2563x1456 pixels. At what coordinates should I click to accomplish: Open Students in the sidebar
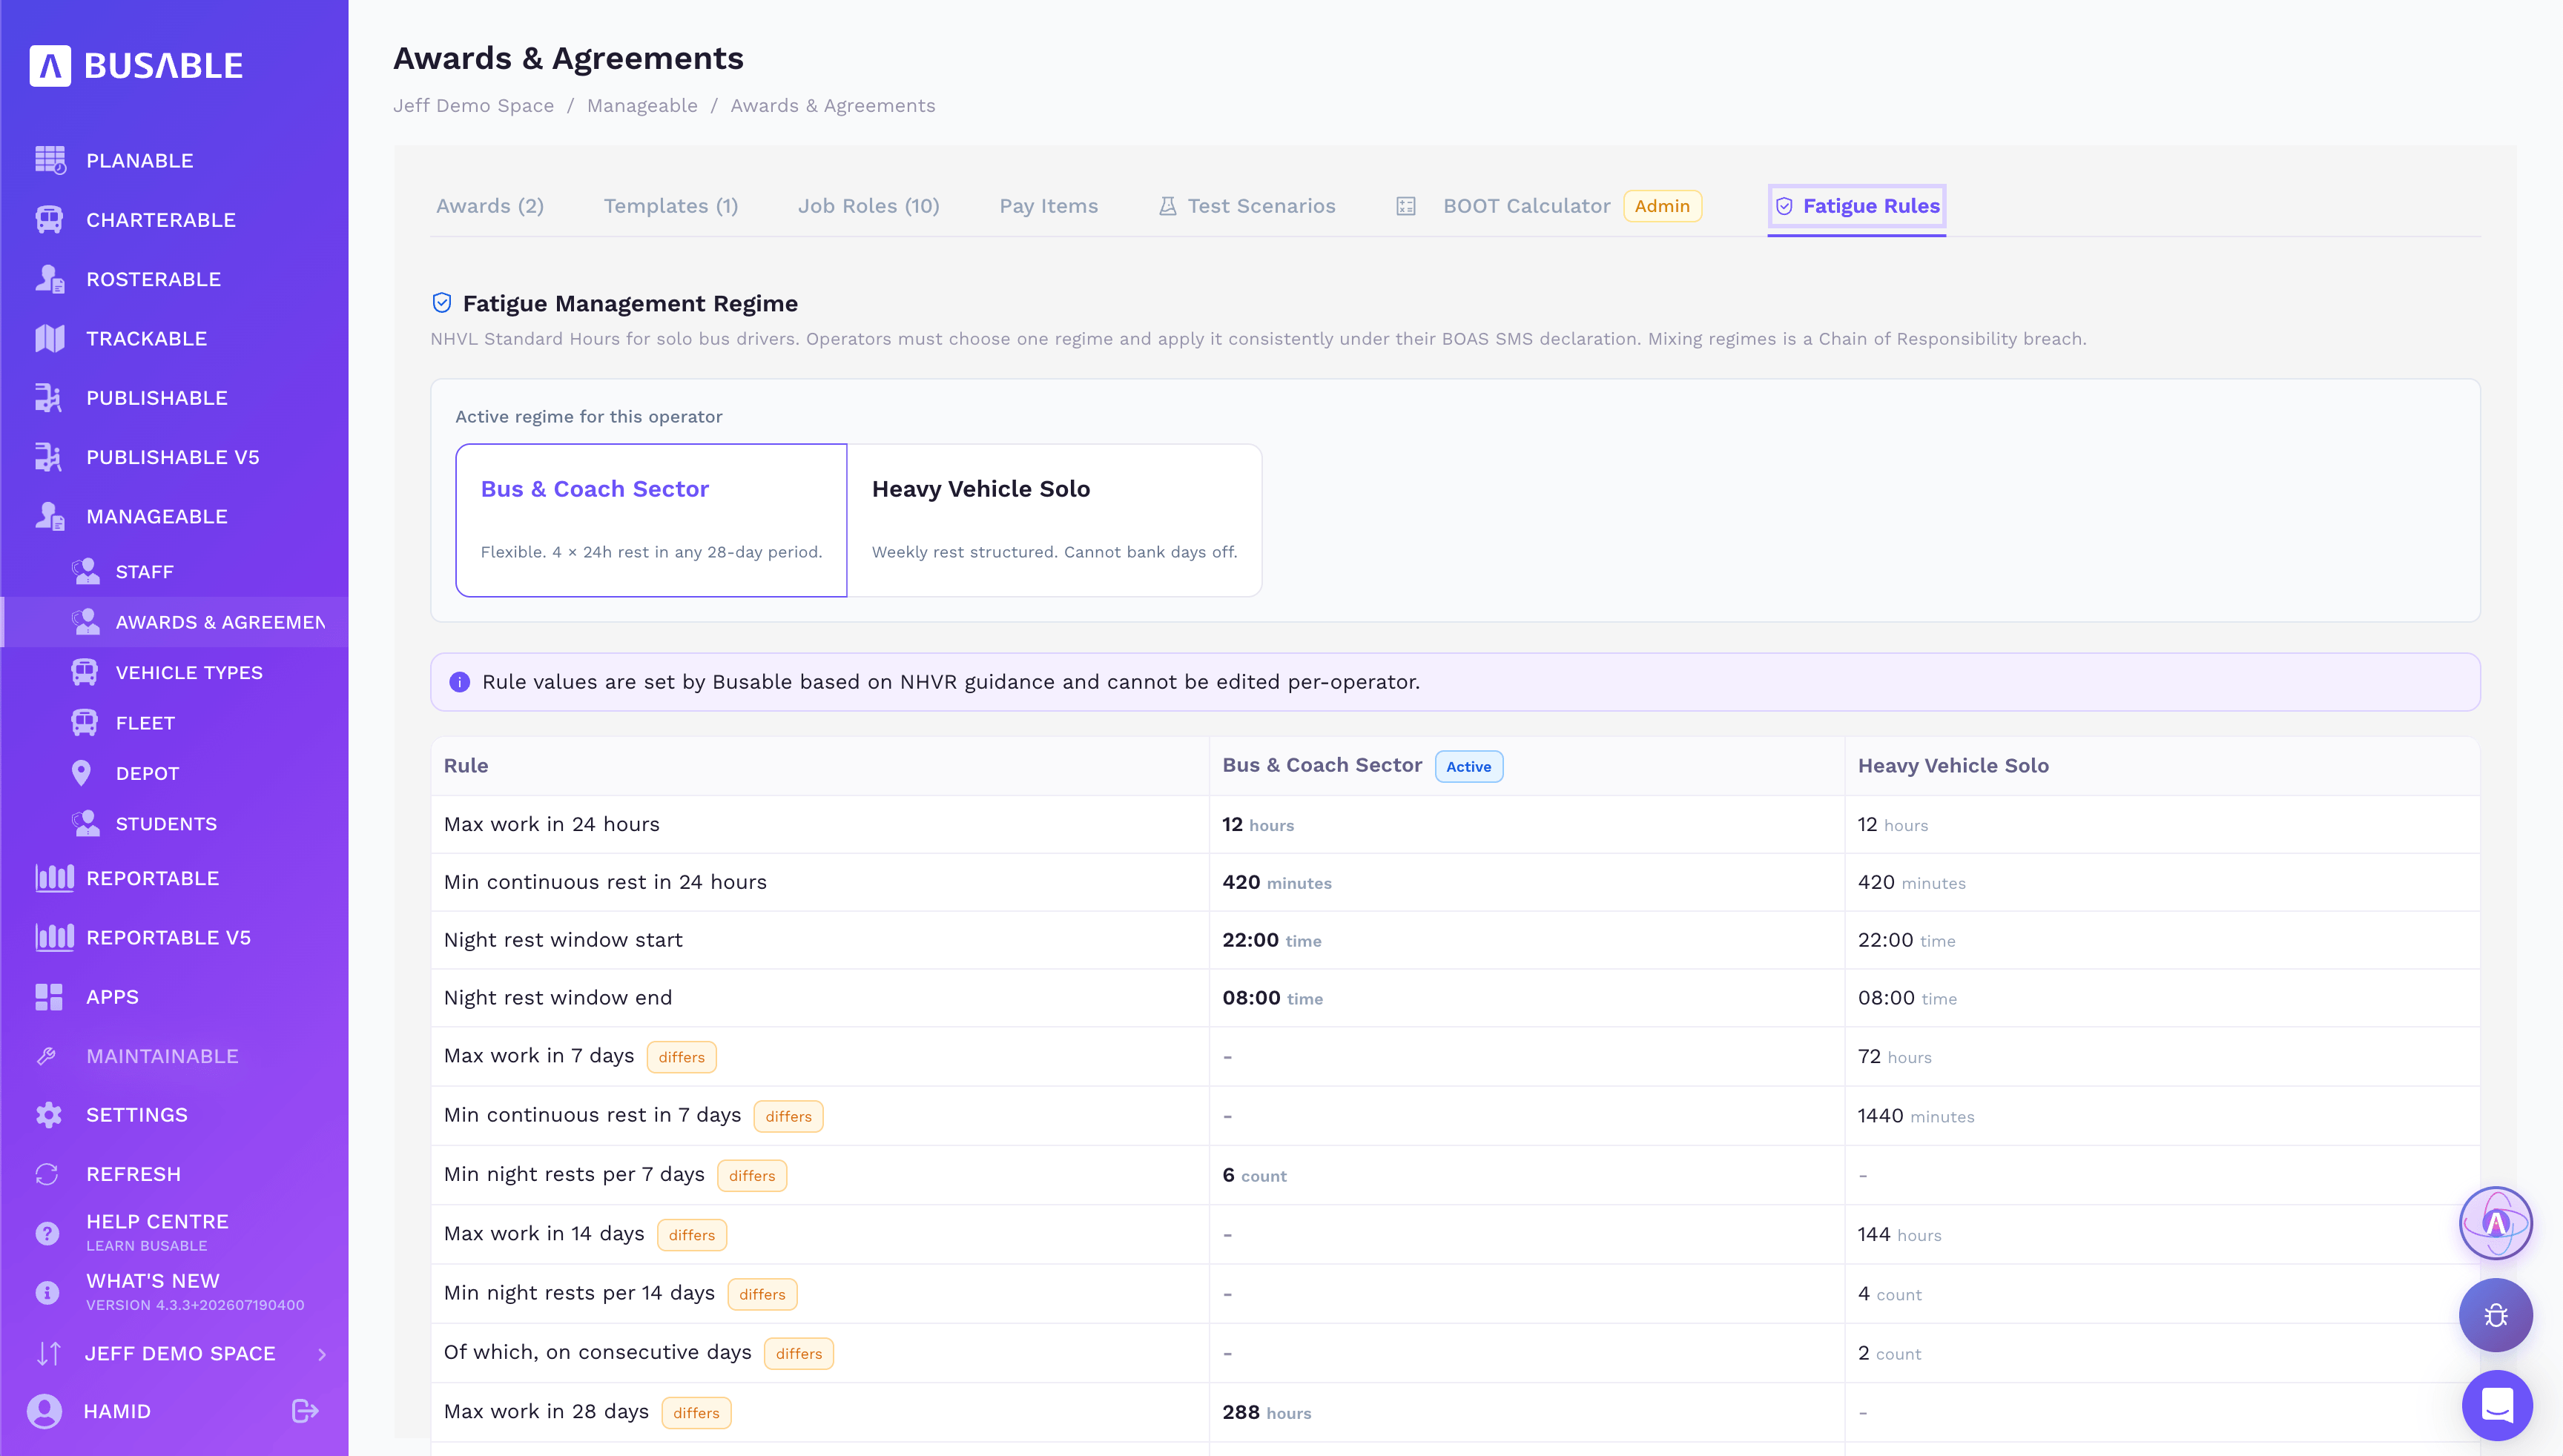pos(166,824)
